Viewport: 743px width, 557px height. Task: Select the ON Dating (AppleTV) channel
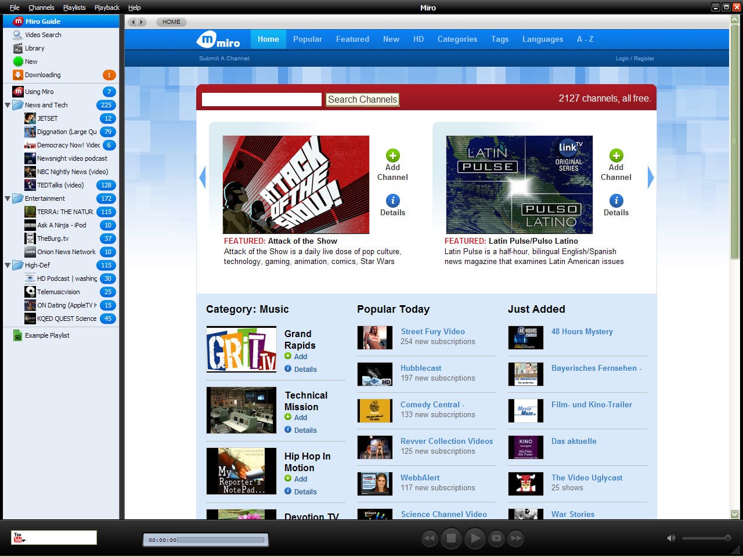click(x=61, y=305)
